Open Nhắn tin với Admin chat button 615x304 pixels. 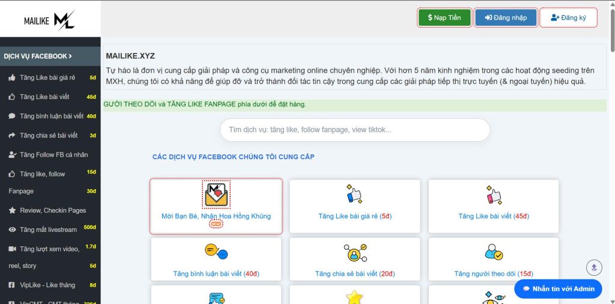[558, 289]
